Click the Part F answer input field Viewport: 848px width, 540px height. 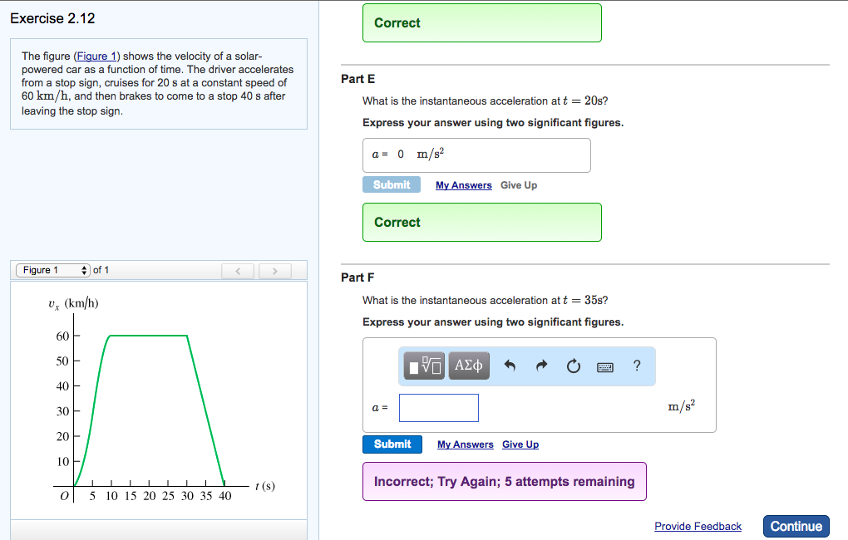(439, 407)
